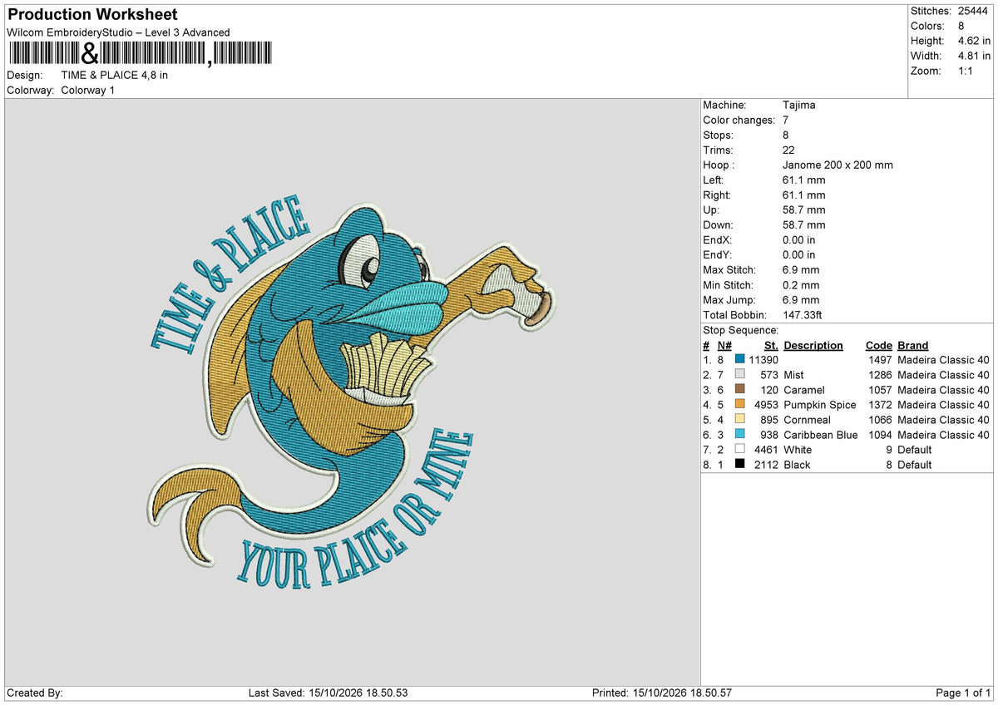Click code 1057 in the Caramel row

pos(879,390)
